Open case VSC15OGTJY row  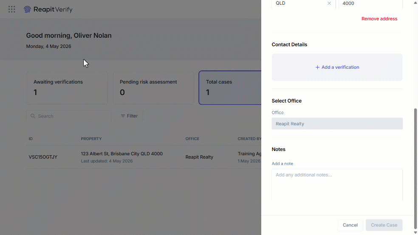[144, 157]
